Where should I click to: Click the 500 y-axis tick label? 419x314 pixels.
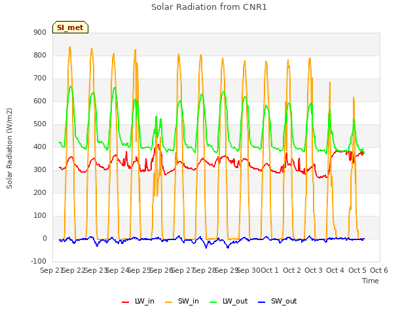tap(40, 124)
